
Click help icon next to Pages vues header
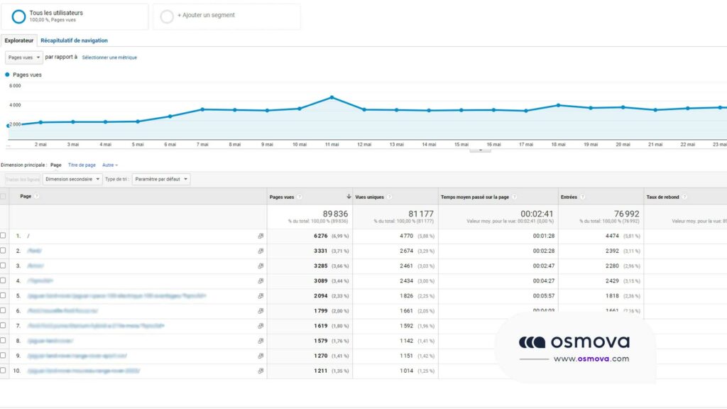(x=300, y=197)
